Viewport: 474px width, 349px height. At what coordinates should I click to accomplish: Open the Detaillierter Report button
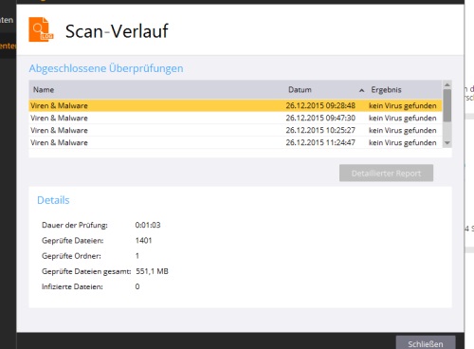pyautogui.click(x=386, y=174)
